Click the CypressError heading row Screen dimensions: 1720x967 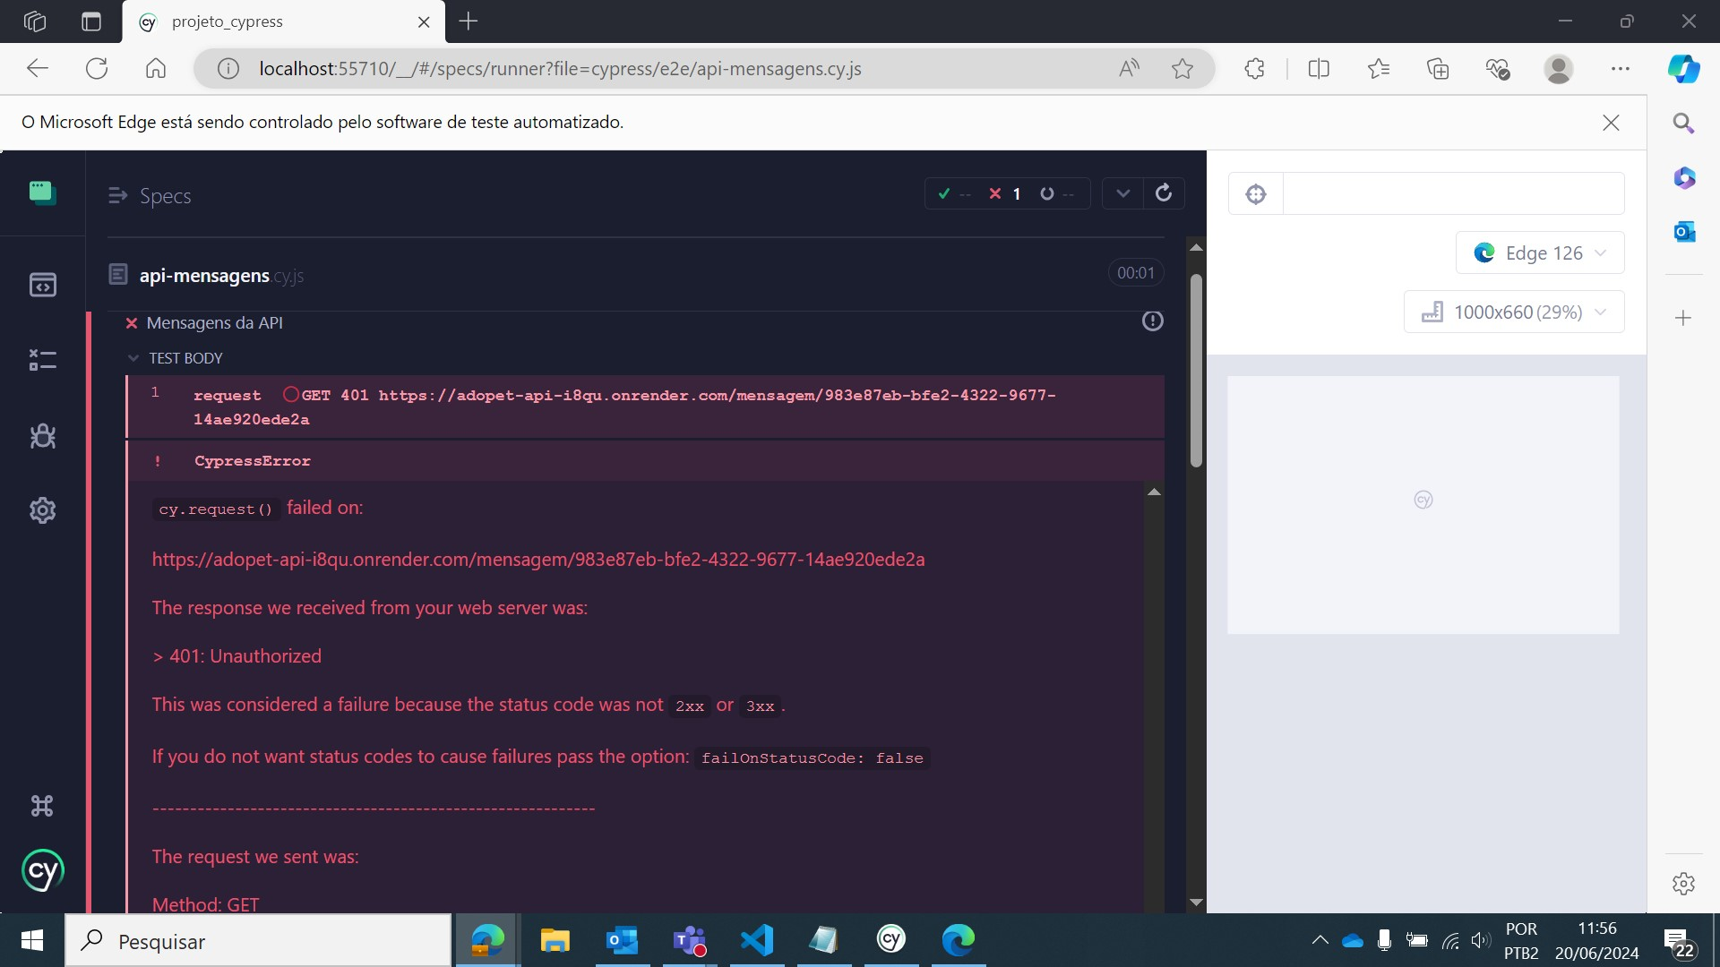coord(645,460)
